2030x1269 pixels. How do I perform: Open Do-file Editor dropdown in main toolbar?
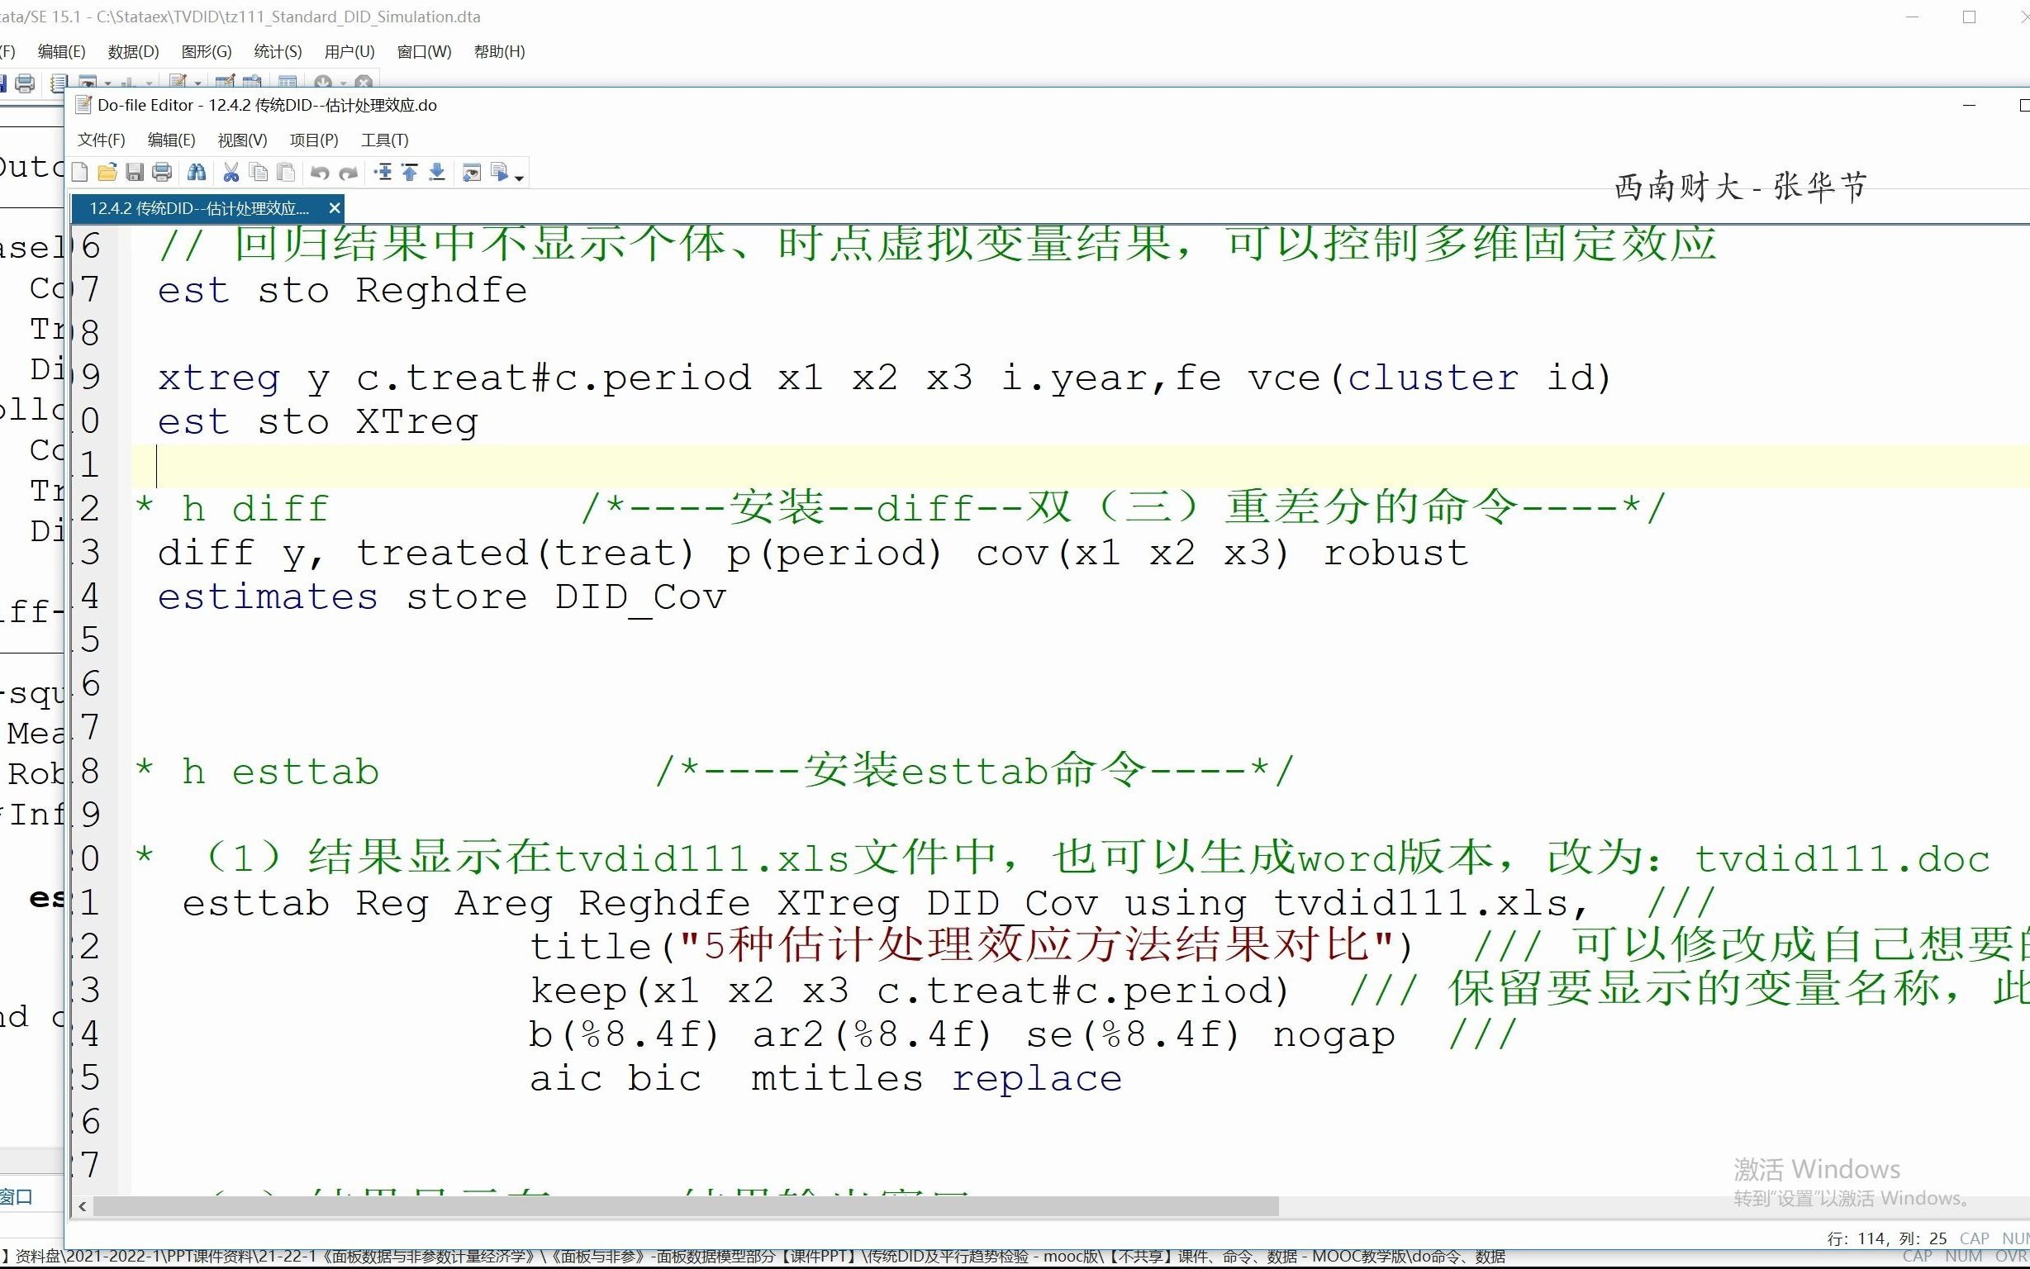[198, 83]
